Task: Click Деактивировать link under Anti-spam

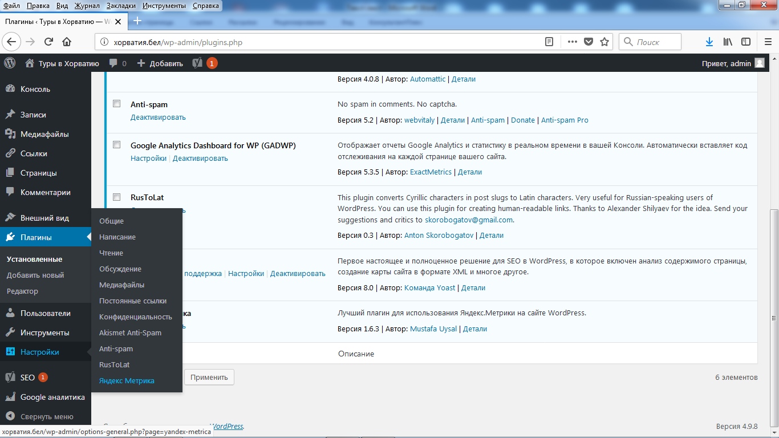Action: tap(158, 117)
